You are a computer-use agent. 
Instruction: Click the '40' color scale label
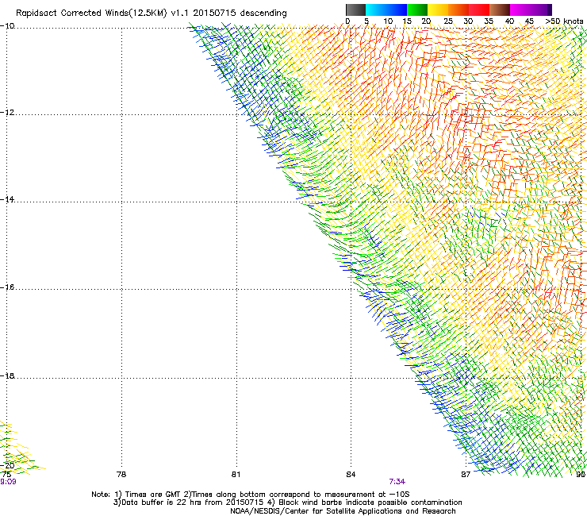tap(509, 21)
